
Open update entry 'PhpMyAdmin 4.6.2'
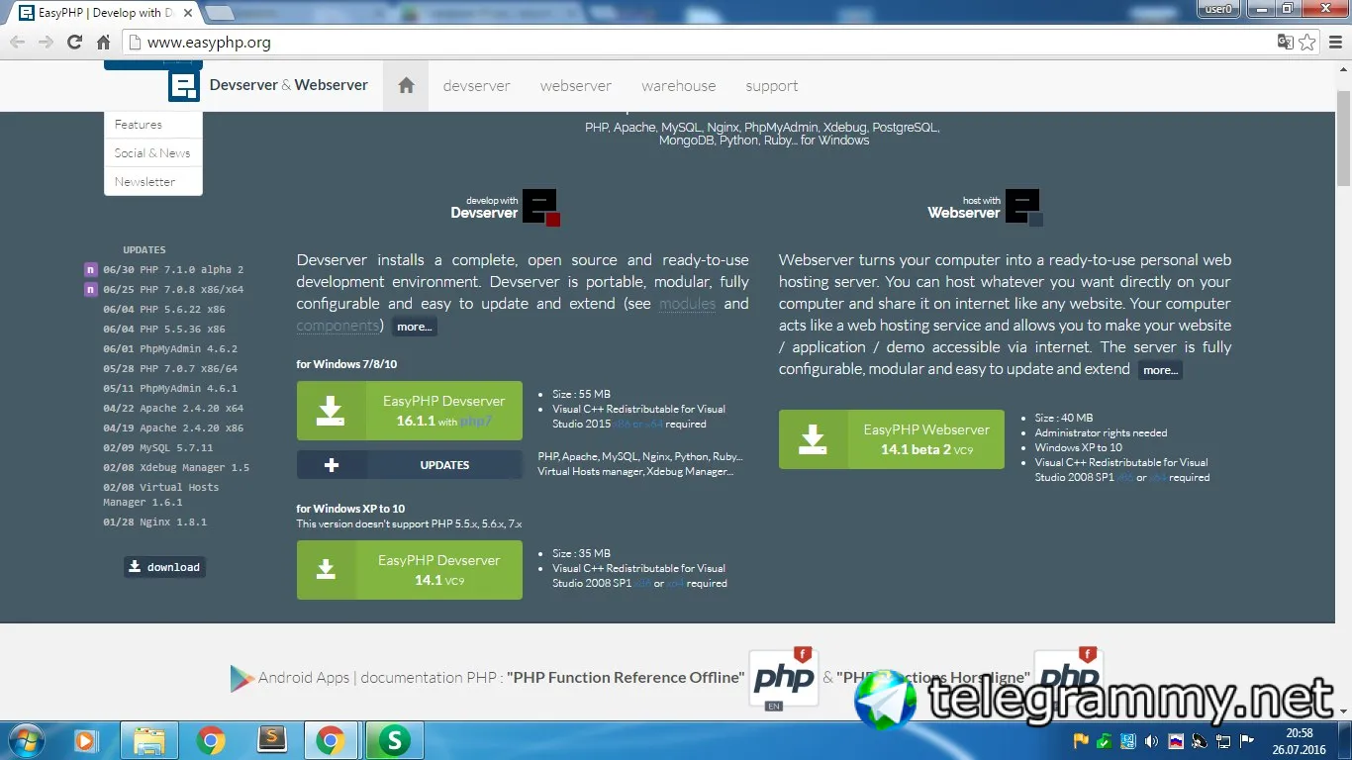170,348
